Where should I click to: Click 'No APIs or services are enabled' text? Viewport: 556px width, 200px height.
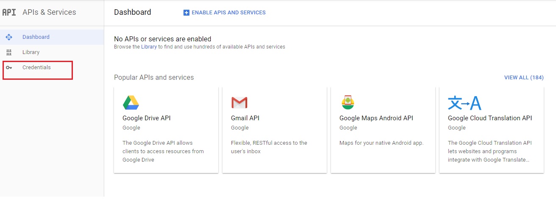pyautogui.click(x=163, y=39)
